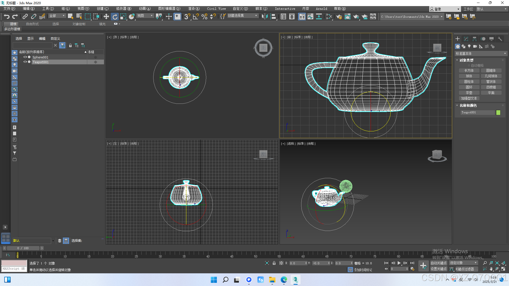Image resolution: width=509 pixels, height=286 pixels.
Task: Open the Utilities wrench panel icon
Action: (500, 39)
